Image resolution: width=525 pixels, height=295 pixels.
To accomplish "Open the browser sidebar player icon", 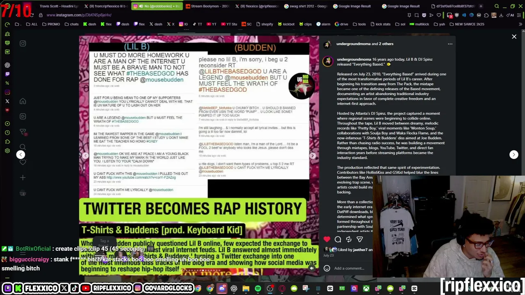I will point(7,123).
